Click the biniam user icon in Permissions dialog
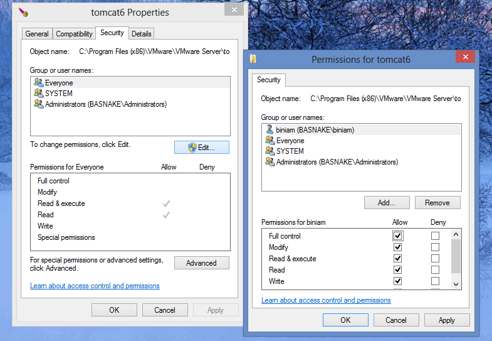Viewport: 492px width, 341px height. click(x=270, y=129)
